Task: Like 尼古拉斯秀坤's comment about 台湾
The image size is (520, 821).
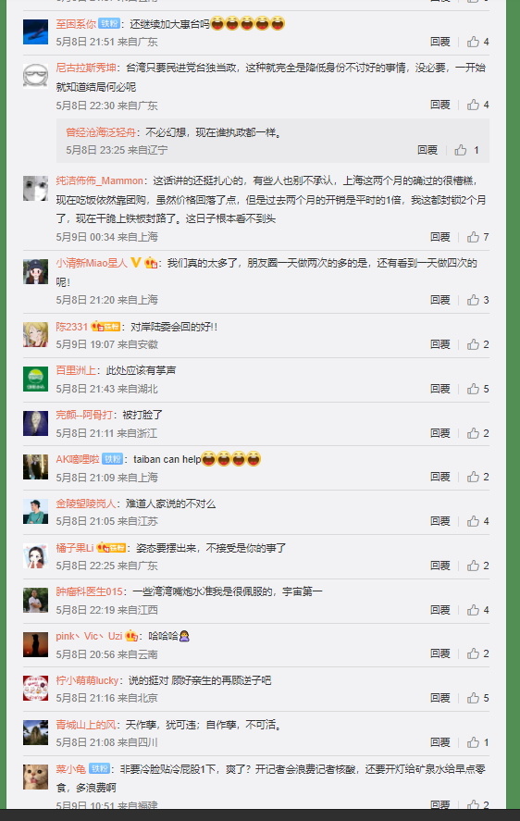Action: click(474, 105)
